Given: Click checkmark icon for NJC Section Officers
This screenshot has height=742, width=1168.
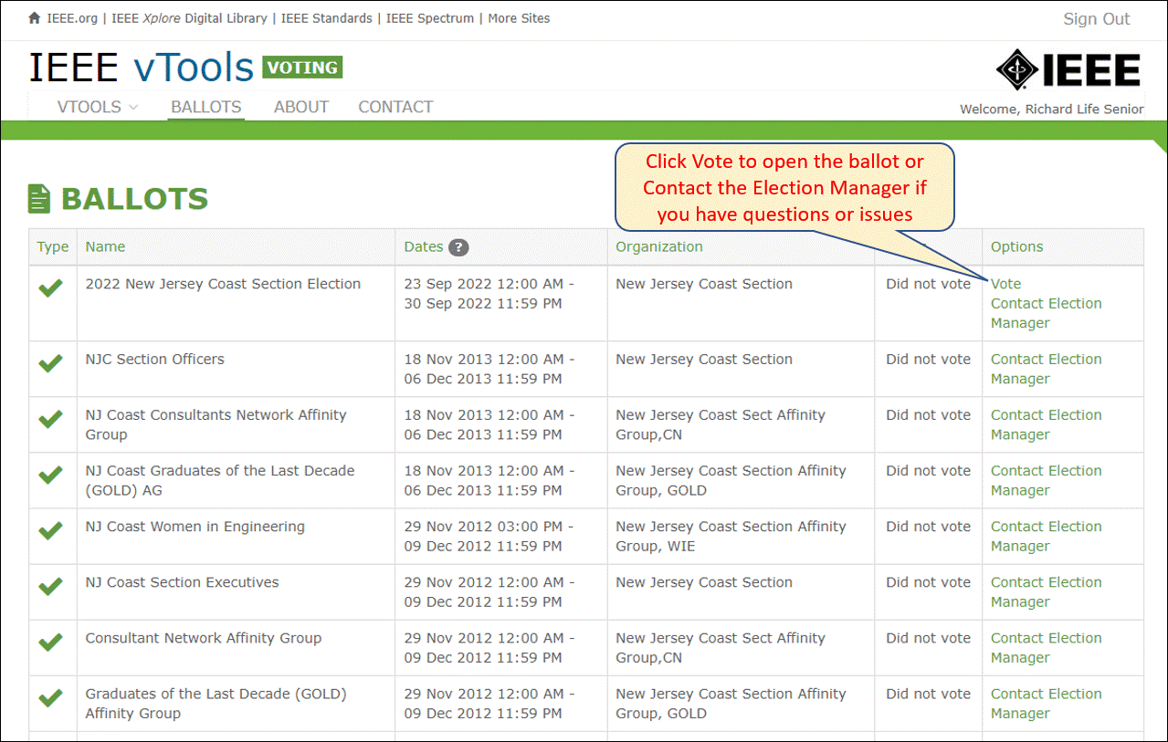Looking at the screenshot, I should tap(51, 363).
